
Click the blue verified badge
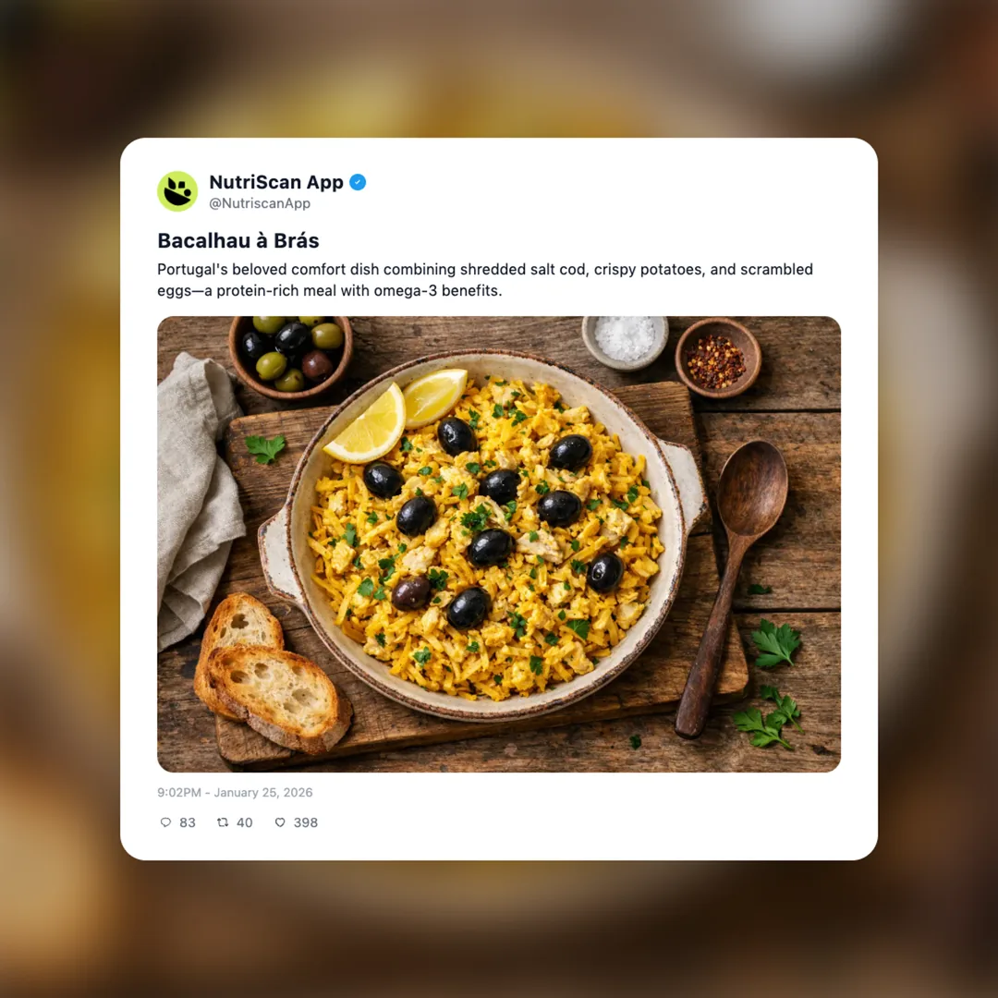(x=358, y=182)
